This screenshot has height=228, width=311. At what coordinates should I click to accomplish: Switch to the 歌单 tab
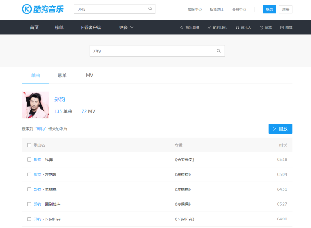(x=62, y=75)
